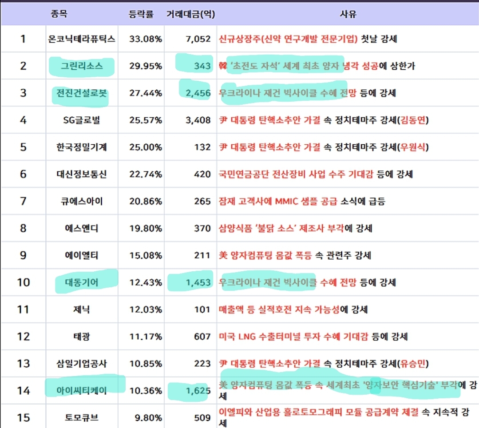This screenshot has height=428, width=479.
Task: Click the 22.74% change rate cell
Action: click(146, 174)
